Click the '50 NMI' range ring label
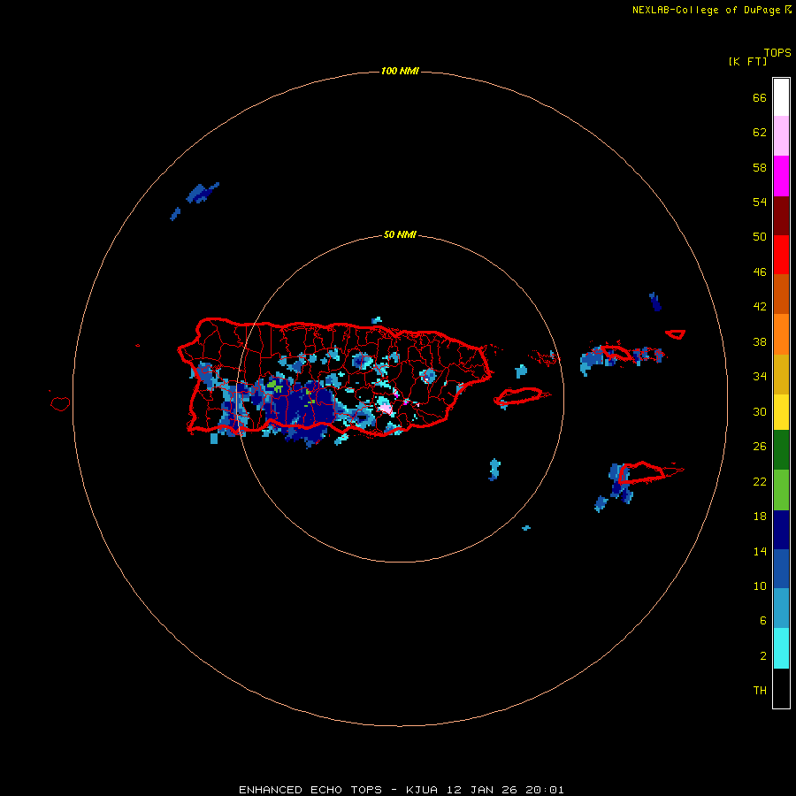 [400, 234]
